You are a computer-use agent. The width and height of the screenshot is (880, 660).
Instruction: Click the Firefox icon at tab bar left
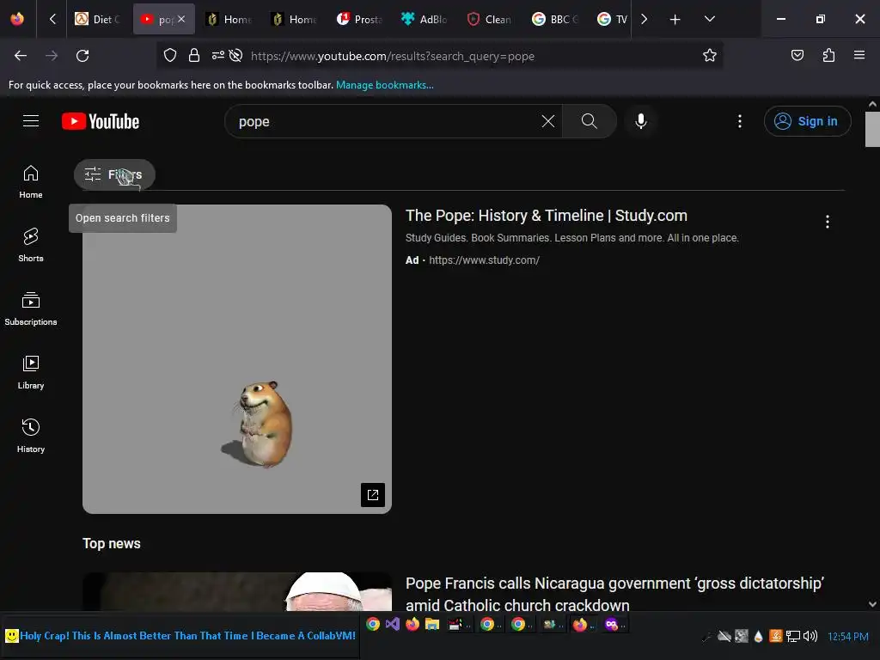[17, 19]
